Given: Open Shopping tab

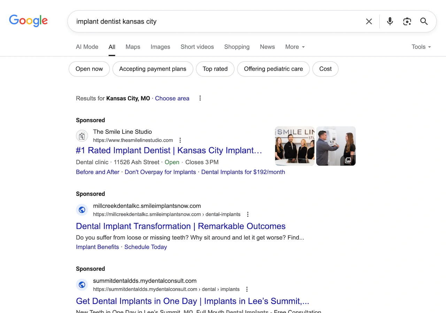Looking at the screenshot, I should click(237, 47).
